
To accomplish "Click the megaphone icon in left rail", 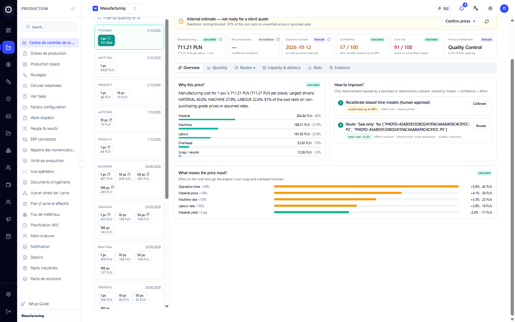I will pyautogui.click(x=9, y=219).
